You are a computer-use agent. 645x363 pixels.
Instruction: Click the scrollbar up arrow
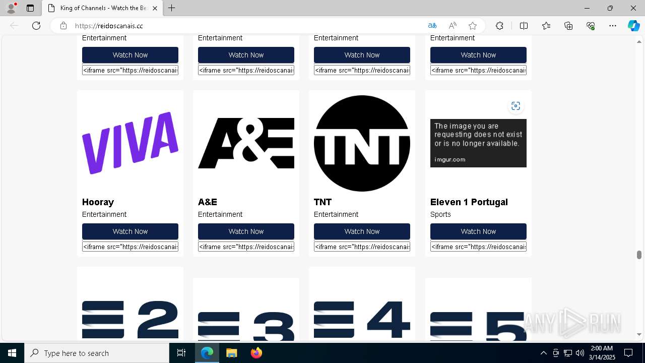point(639,41)
